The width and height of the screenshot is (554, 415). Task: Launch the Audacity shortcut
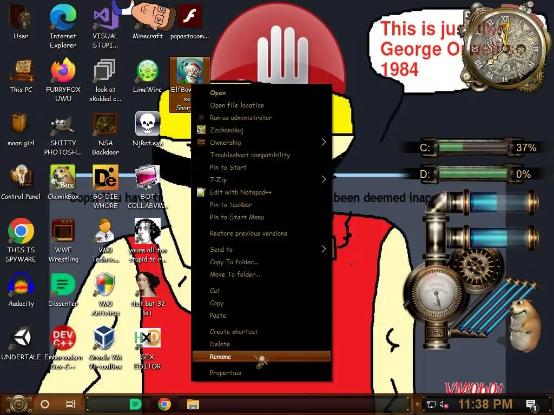pyautogui.click(x=21, y=290)
